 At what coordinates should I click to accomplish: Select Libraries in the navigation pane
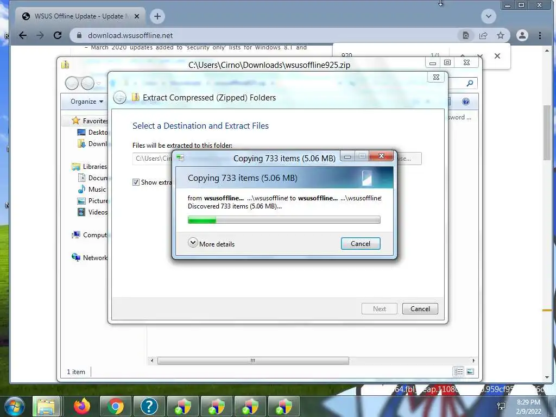point(90,166)
